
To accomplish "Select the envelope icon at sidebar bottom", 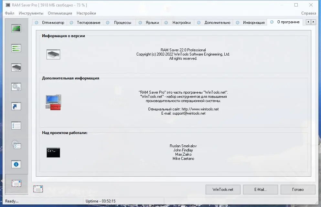I will click(16, 184).
